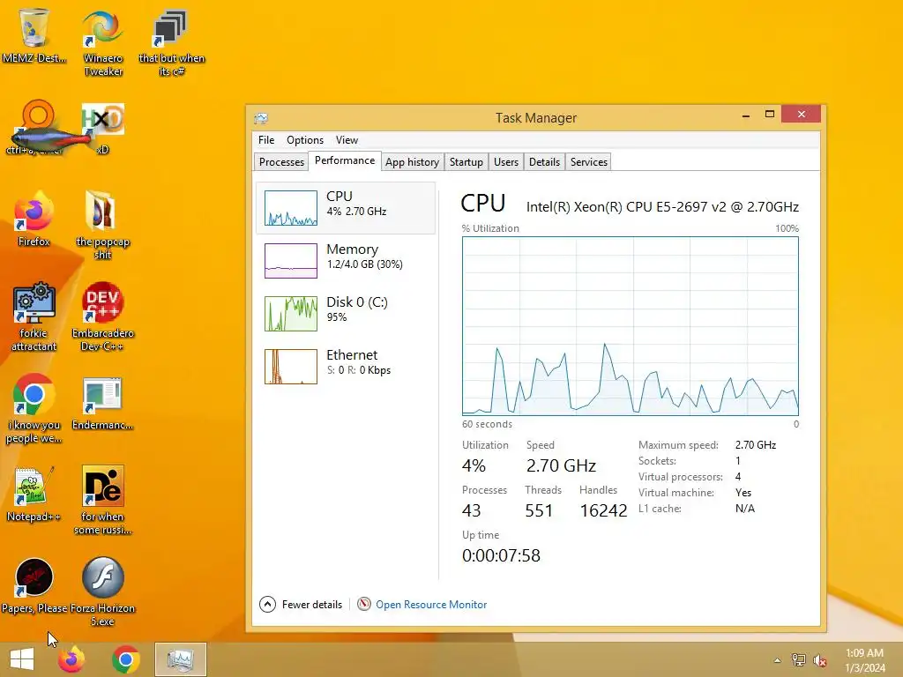Click the Handles value 16242
Image resolution: width=903 pixels, height=677 pixels.
click(x=603, y=510)
